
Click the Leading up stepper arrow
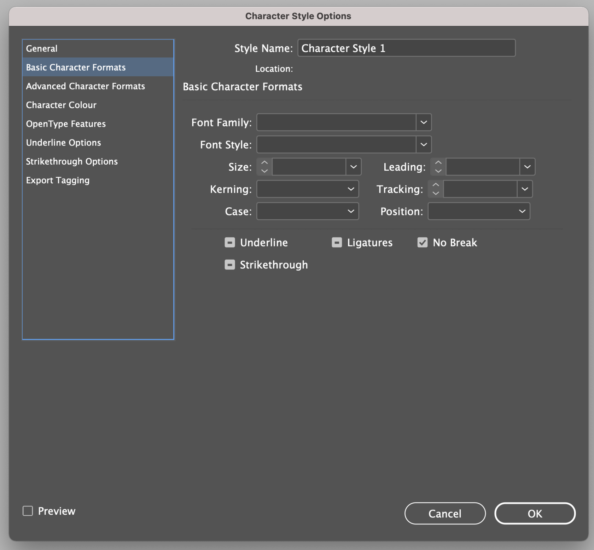(x=438, y=162)
